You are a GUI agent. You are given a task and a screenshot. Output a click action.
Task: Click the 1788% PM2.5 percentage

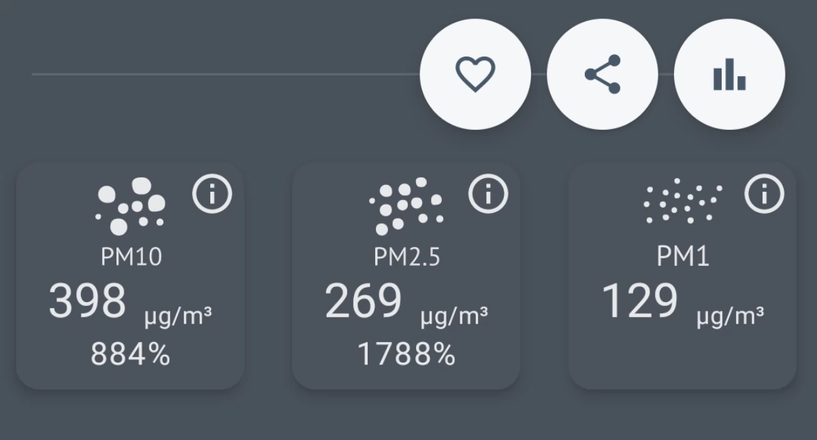click(x=406, y=354)
